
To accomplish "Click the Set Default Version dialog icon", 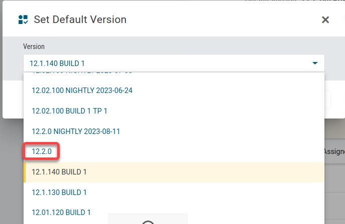I will click(x=23, y=19).
